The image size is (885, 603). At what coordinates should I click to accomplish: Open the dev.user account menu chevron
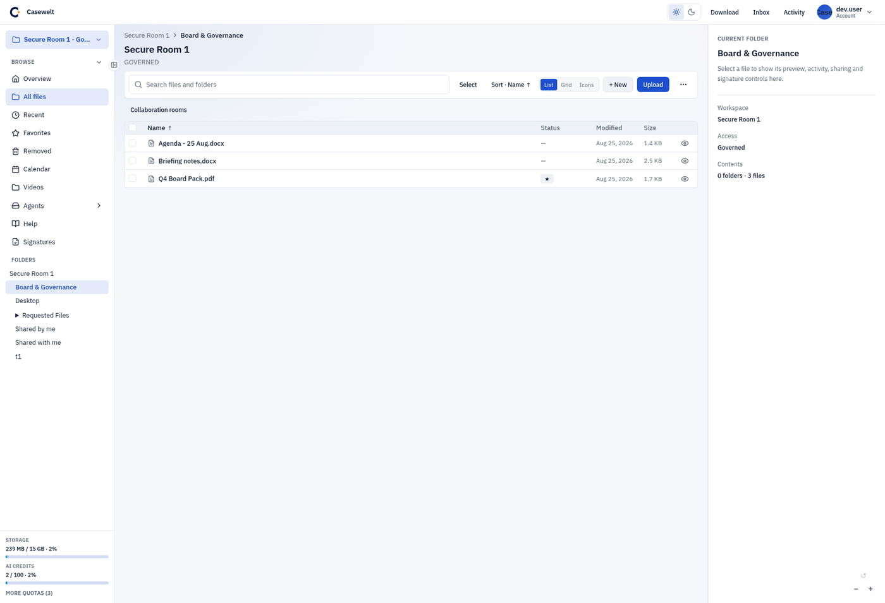(870, 12)
